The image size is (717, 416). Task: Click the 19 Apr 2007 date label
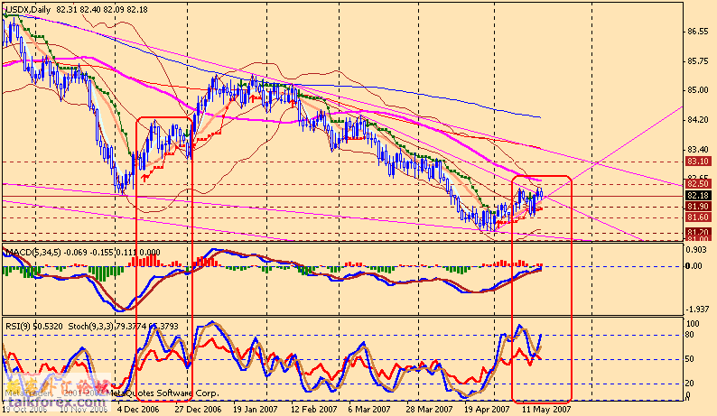click(x=487, y=409)
